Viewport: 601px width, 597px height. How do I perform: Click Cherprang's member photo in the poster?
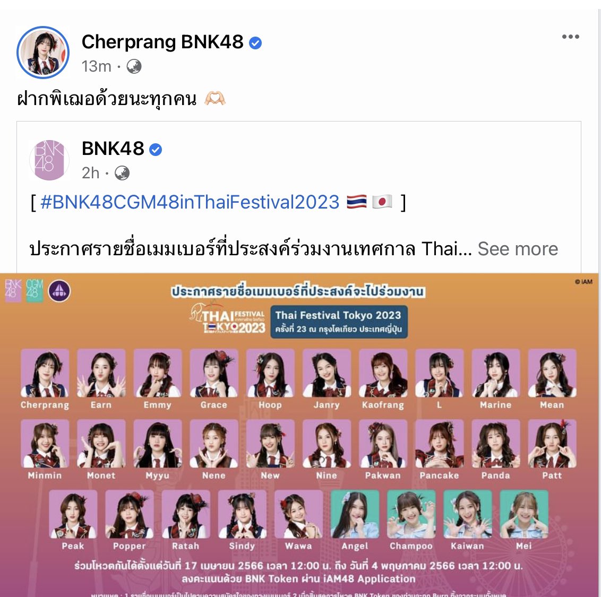tap(45, 373)
